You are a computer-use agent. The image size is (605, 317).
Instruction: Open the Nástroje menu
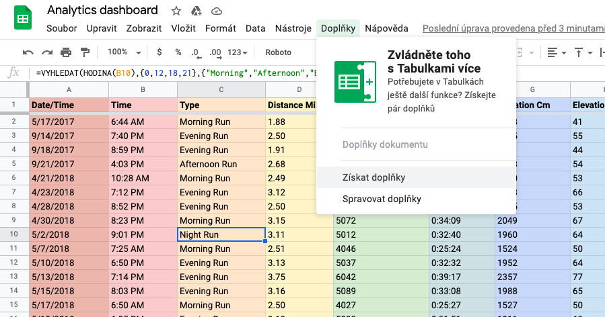tap(293, 28)
